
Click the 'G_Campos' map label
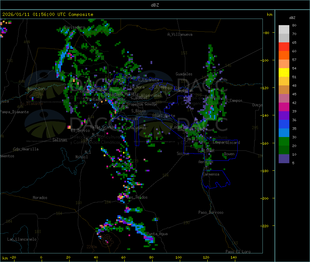pyautogui.click(x=234, y=101)
